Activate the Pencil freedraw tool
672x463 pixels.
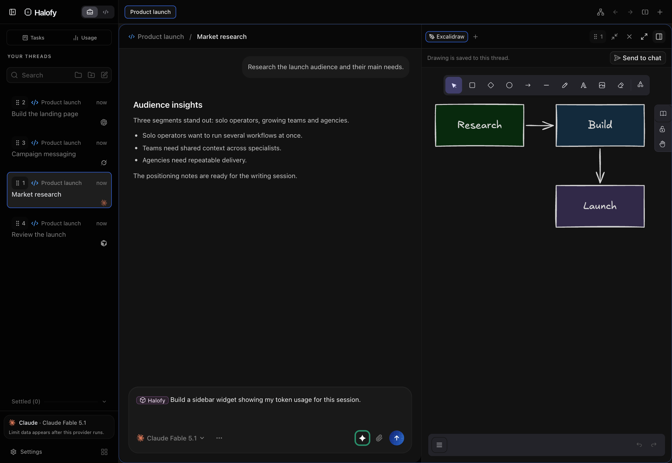pyautogui.click(x=565, y=85)
